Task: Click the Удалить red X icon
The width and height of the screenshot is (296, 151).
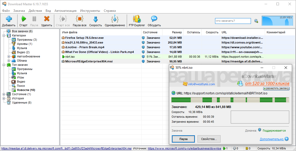Action: [x=47, y=19]
